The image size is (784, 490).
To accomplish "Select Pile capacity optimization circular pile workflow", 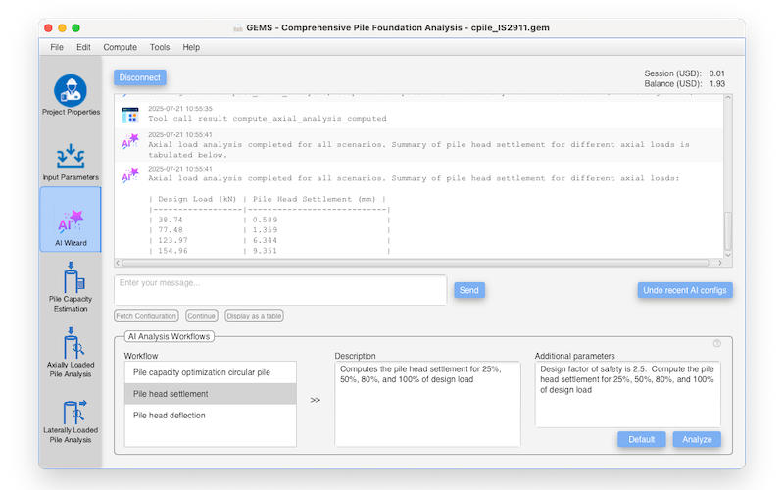I will click(211, 372).
